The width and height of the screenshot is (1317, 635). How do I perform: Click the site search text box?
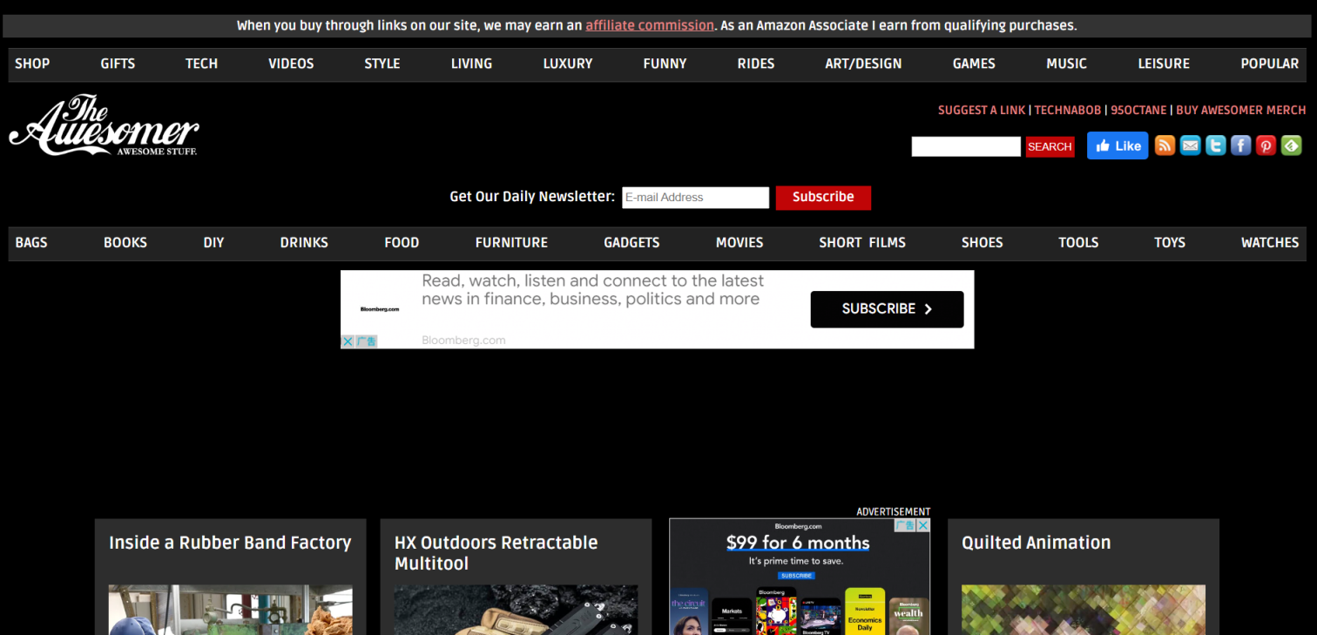coord(966,146)
